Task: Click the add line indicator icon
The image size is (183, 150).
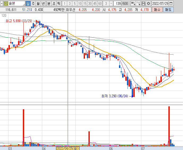Action: 138,3
